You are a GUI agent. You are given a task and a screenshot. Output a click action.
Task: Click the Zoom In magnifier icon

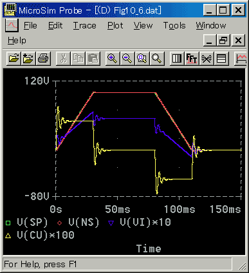[x=113, y=58]
